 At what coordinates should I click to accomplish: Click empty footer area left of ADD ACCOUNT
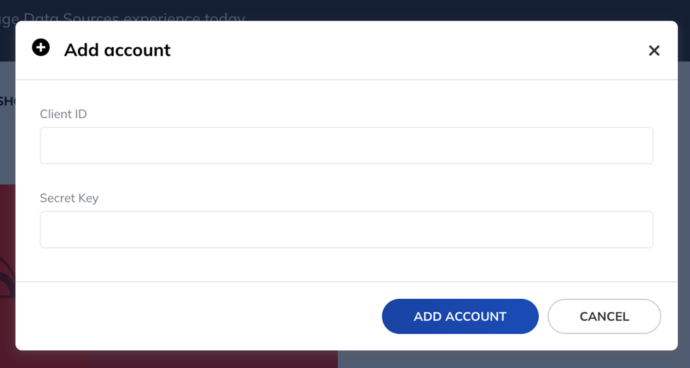[198, 316]
